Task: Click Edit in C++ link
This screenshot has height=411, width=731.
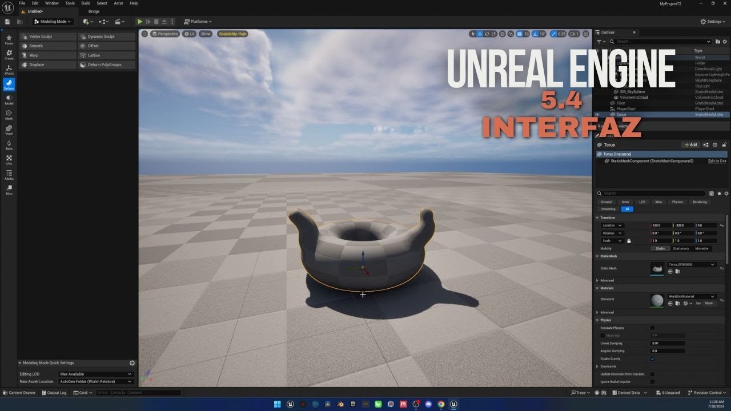Action: click(717, 161)
